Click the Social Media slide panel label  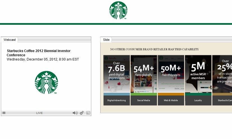pyautogui.click(x=144, y=100)
